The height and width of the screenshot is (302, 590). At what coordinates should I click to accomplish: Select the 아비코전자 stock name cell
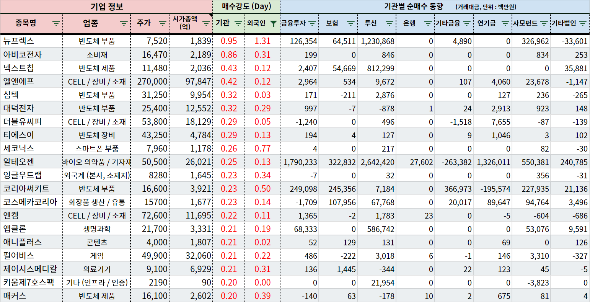point(31,54)
